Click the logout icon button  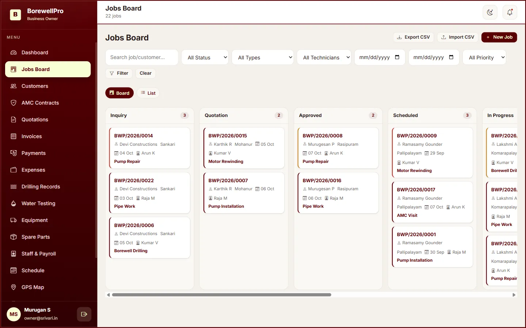[84, 314]
